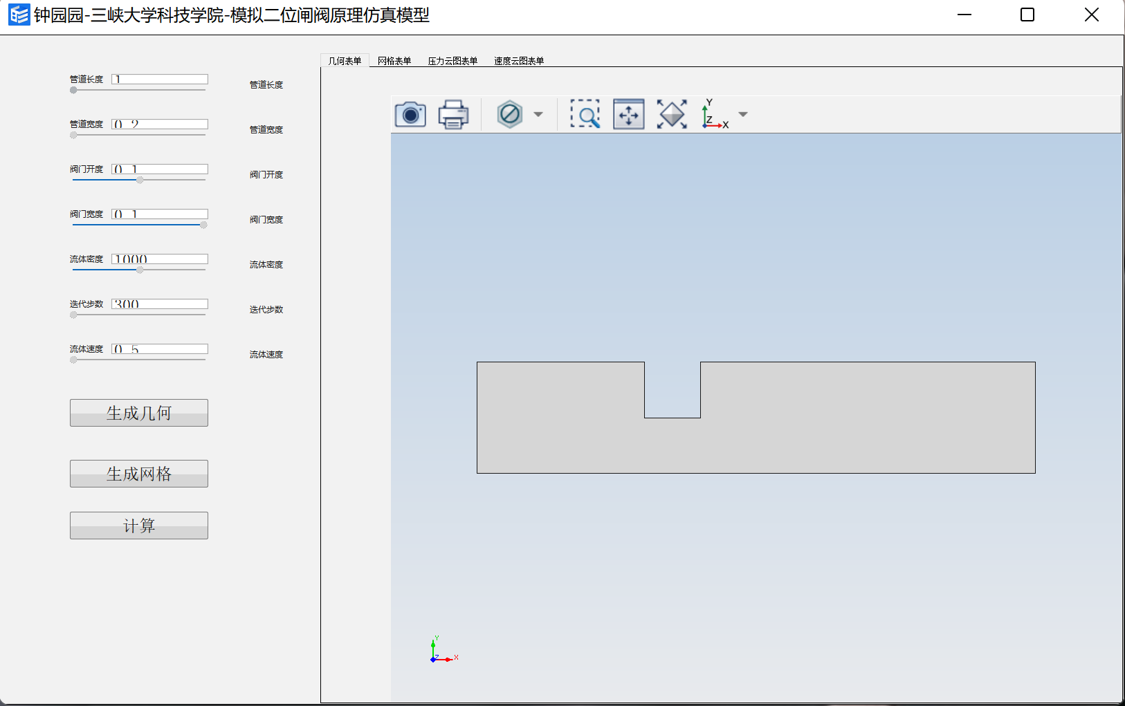
Task: Zoom to extents in the graphics toolbar
Action: point(672,114)
